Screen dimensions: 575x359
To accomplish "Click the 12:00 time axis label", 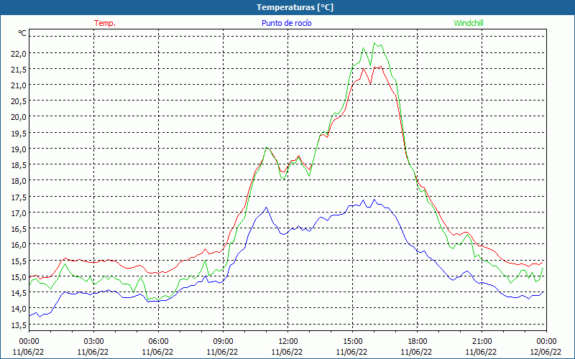I will coord(287,341).
